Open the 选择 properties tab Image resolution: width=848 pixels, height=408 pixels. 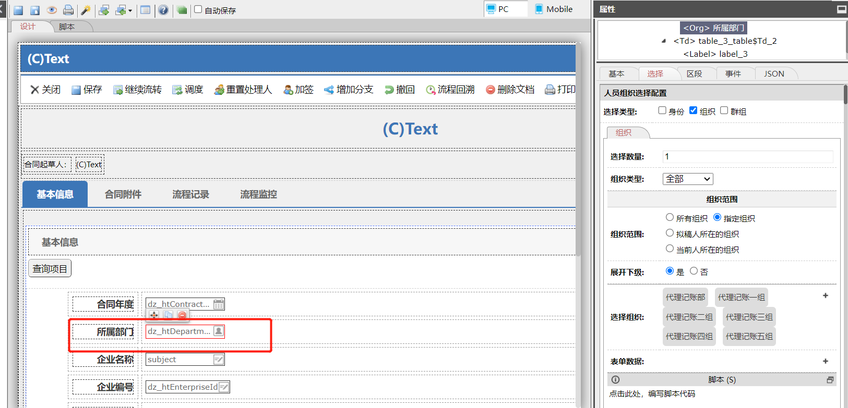coord(655,73)
